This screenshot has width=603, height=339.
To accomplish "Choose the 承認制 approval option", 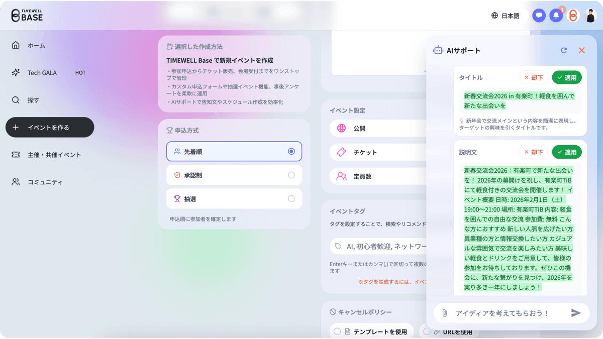I will [234, 175].
